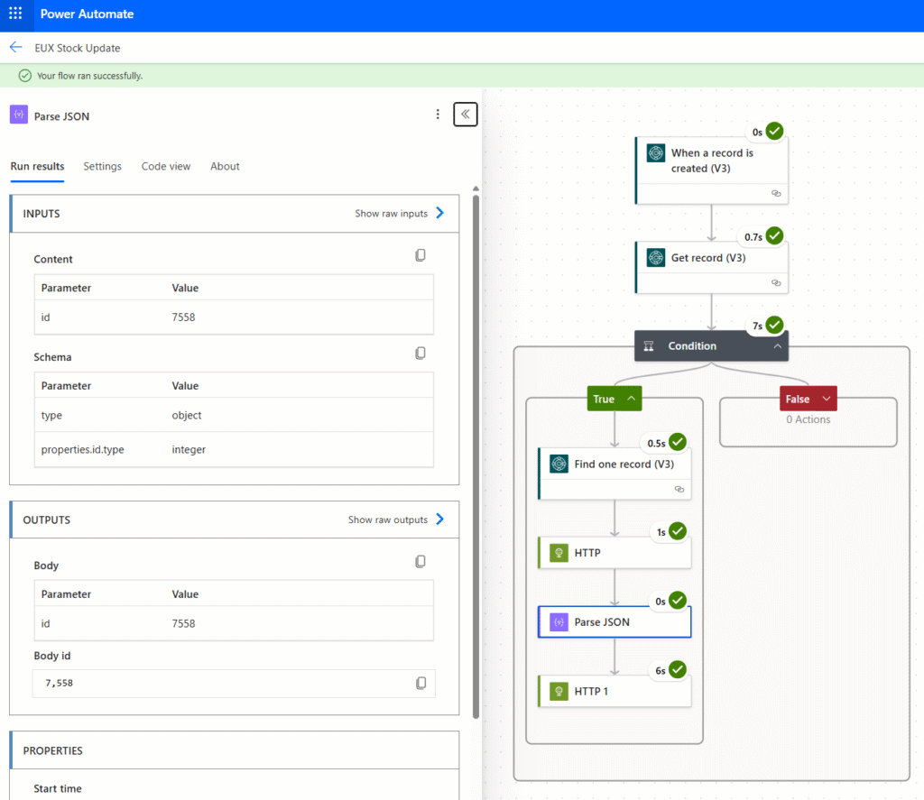Click the 0.7s duration badge
The image size is (924, 800).
(x=753, y=237)
